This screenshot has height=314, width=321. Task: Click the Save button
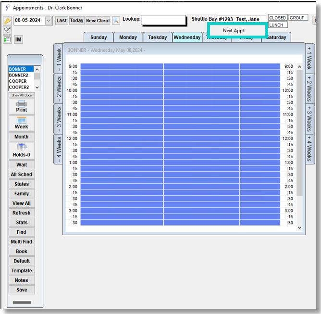(x=22, y=290)
